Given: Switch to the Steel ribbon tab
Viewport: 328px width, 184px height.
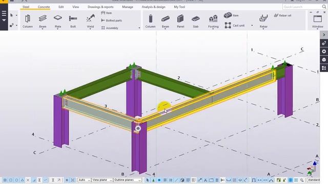Looking at the screenshot, I should [x=26, y=7].
